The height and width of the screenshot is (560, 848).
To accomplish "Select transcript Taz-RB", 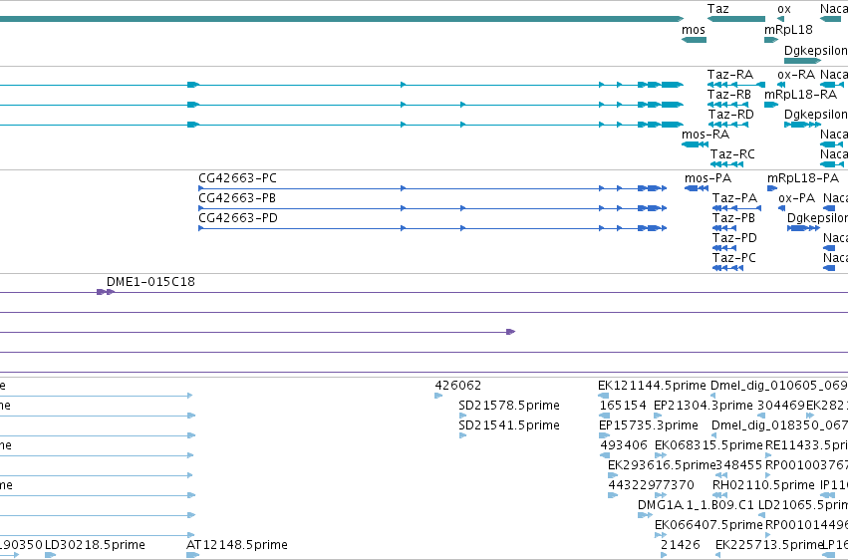I will (x=729, y=95).
